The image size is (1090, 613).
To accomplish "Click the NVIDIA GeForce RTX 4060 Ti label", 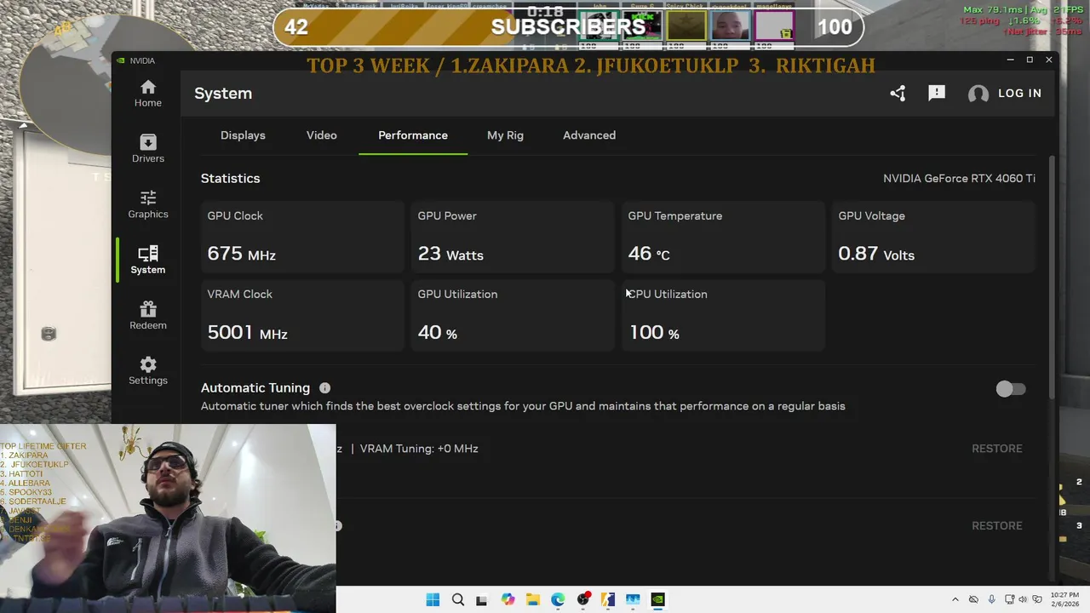I will coord(959,179).
